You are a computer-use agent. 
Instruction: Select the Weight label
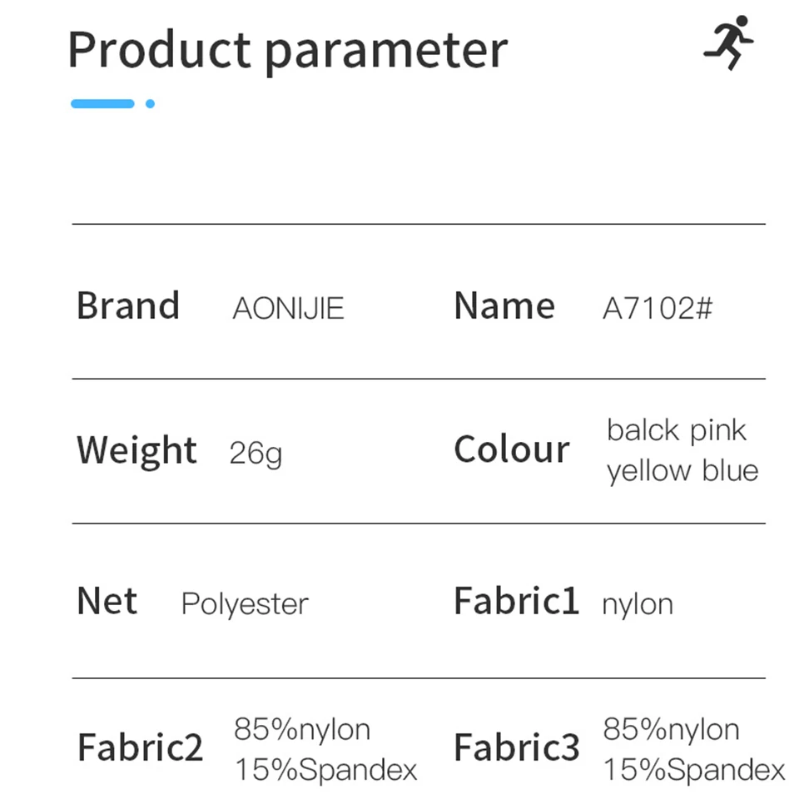136,451
